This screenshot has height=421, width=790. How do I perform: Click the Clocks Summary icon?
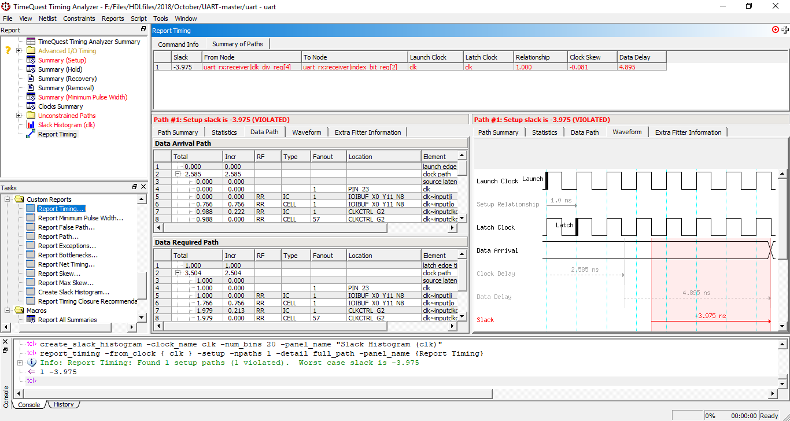click(31, 106)
